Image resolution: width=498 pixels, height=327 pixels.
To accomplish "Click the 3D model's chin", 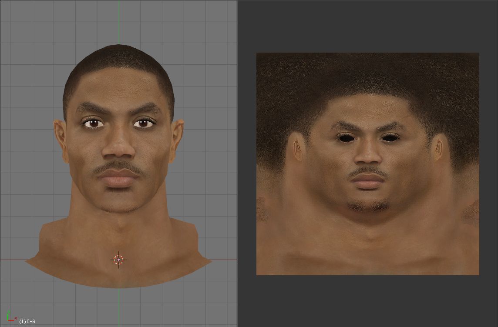I will tap(118, 202).
